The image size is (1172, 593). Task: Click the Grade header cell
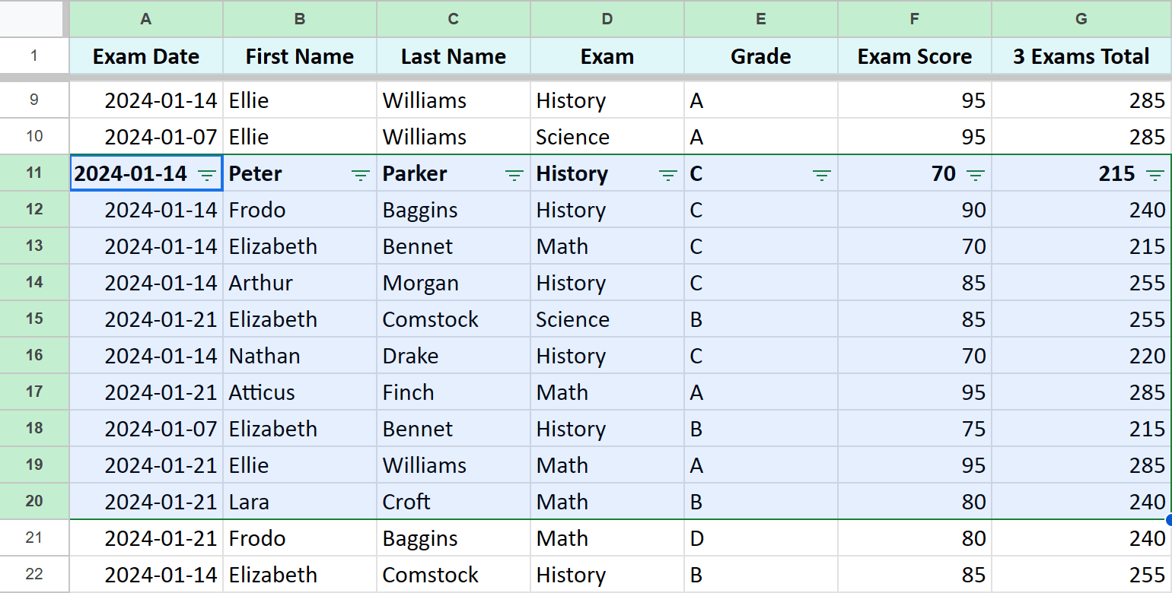pyautogui.click(x=761, y=56)
